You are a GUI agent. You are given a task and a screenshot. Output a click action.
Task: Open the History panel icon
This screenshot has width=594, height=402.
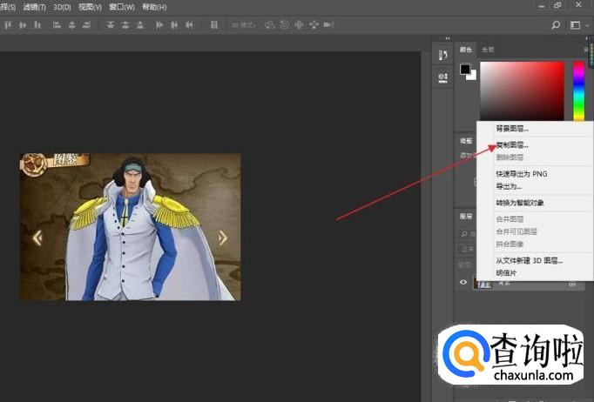pyautogui.click(x=442, y=57)
